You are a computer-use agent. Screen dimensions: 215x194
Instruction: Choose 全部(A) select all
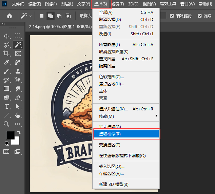(x=126, y=13)
